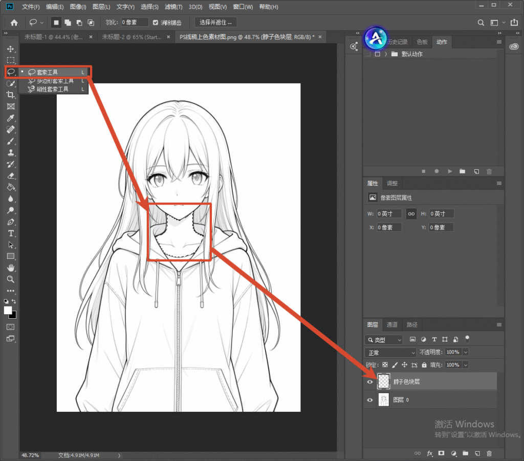The width and height of the screenshot is (524, 461).
Task: Click the Share icon in options bar
Action: (514, 23)
